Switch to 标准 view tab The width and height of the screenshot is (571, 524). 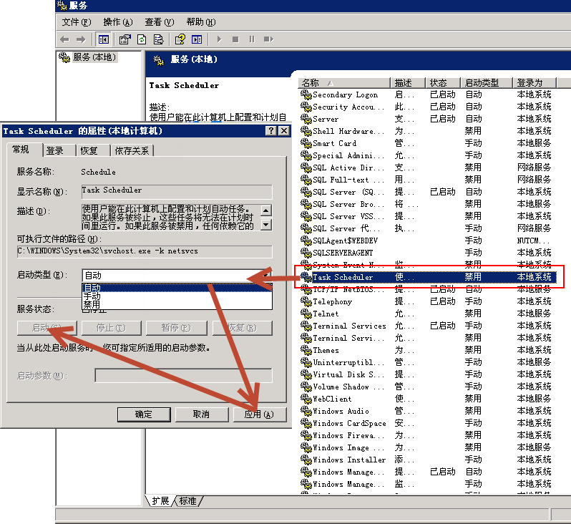(x=188, y=501)
